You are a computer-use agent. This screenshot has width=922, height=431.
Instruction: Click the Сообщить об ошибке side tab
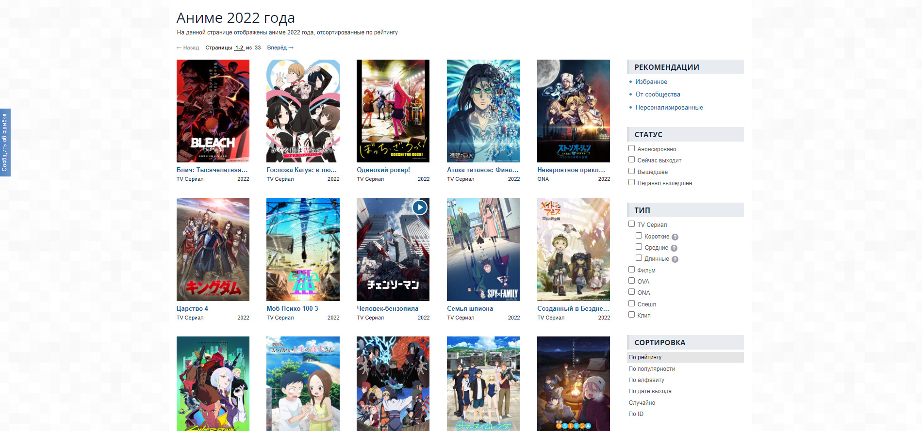click(x=5, y=143)
